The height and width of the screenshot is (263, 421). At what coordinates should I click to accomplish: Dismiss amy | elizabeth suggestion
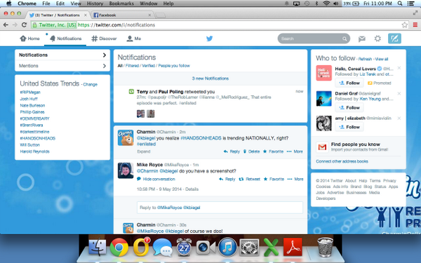point(399,119)
